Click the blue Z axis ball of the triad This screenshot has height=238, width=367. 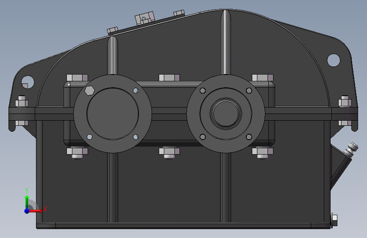[x=27, y=211]
